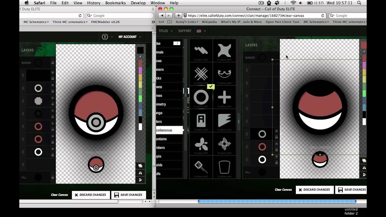Expand the MY ACCOUNT dropdown
The height and width of the screenshot is (217, 386).
pos(130,37)
